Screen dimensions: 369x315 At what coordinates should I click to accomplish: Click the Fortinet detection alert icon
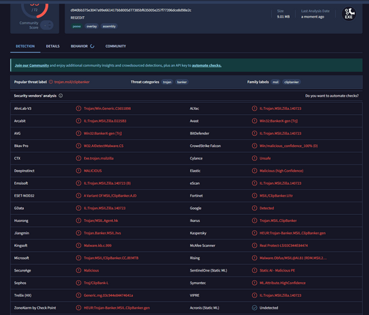click(x=254, y=196)
